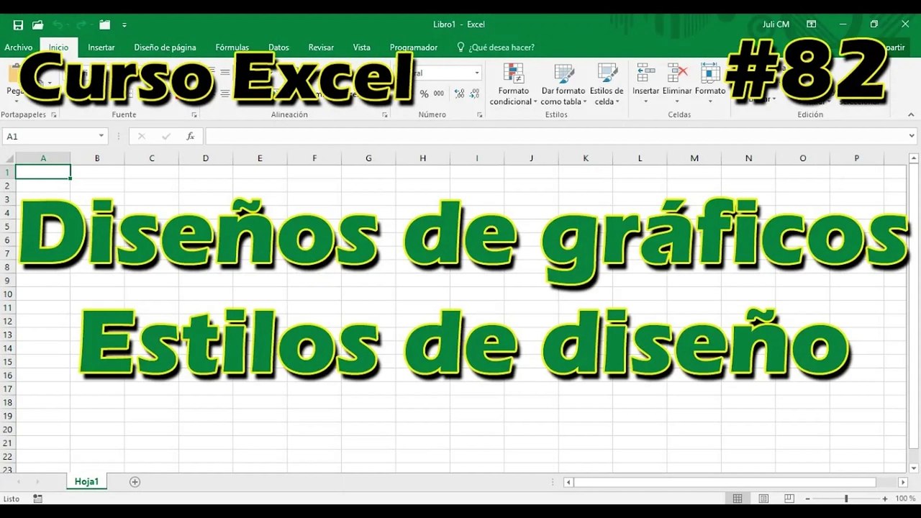Increase decimal places

pos(459,94)
